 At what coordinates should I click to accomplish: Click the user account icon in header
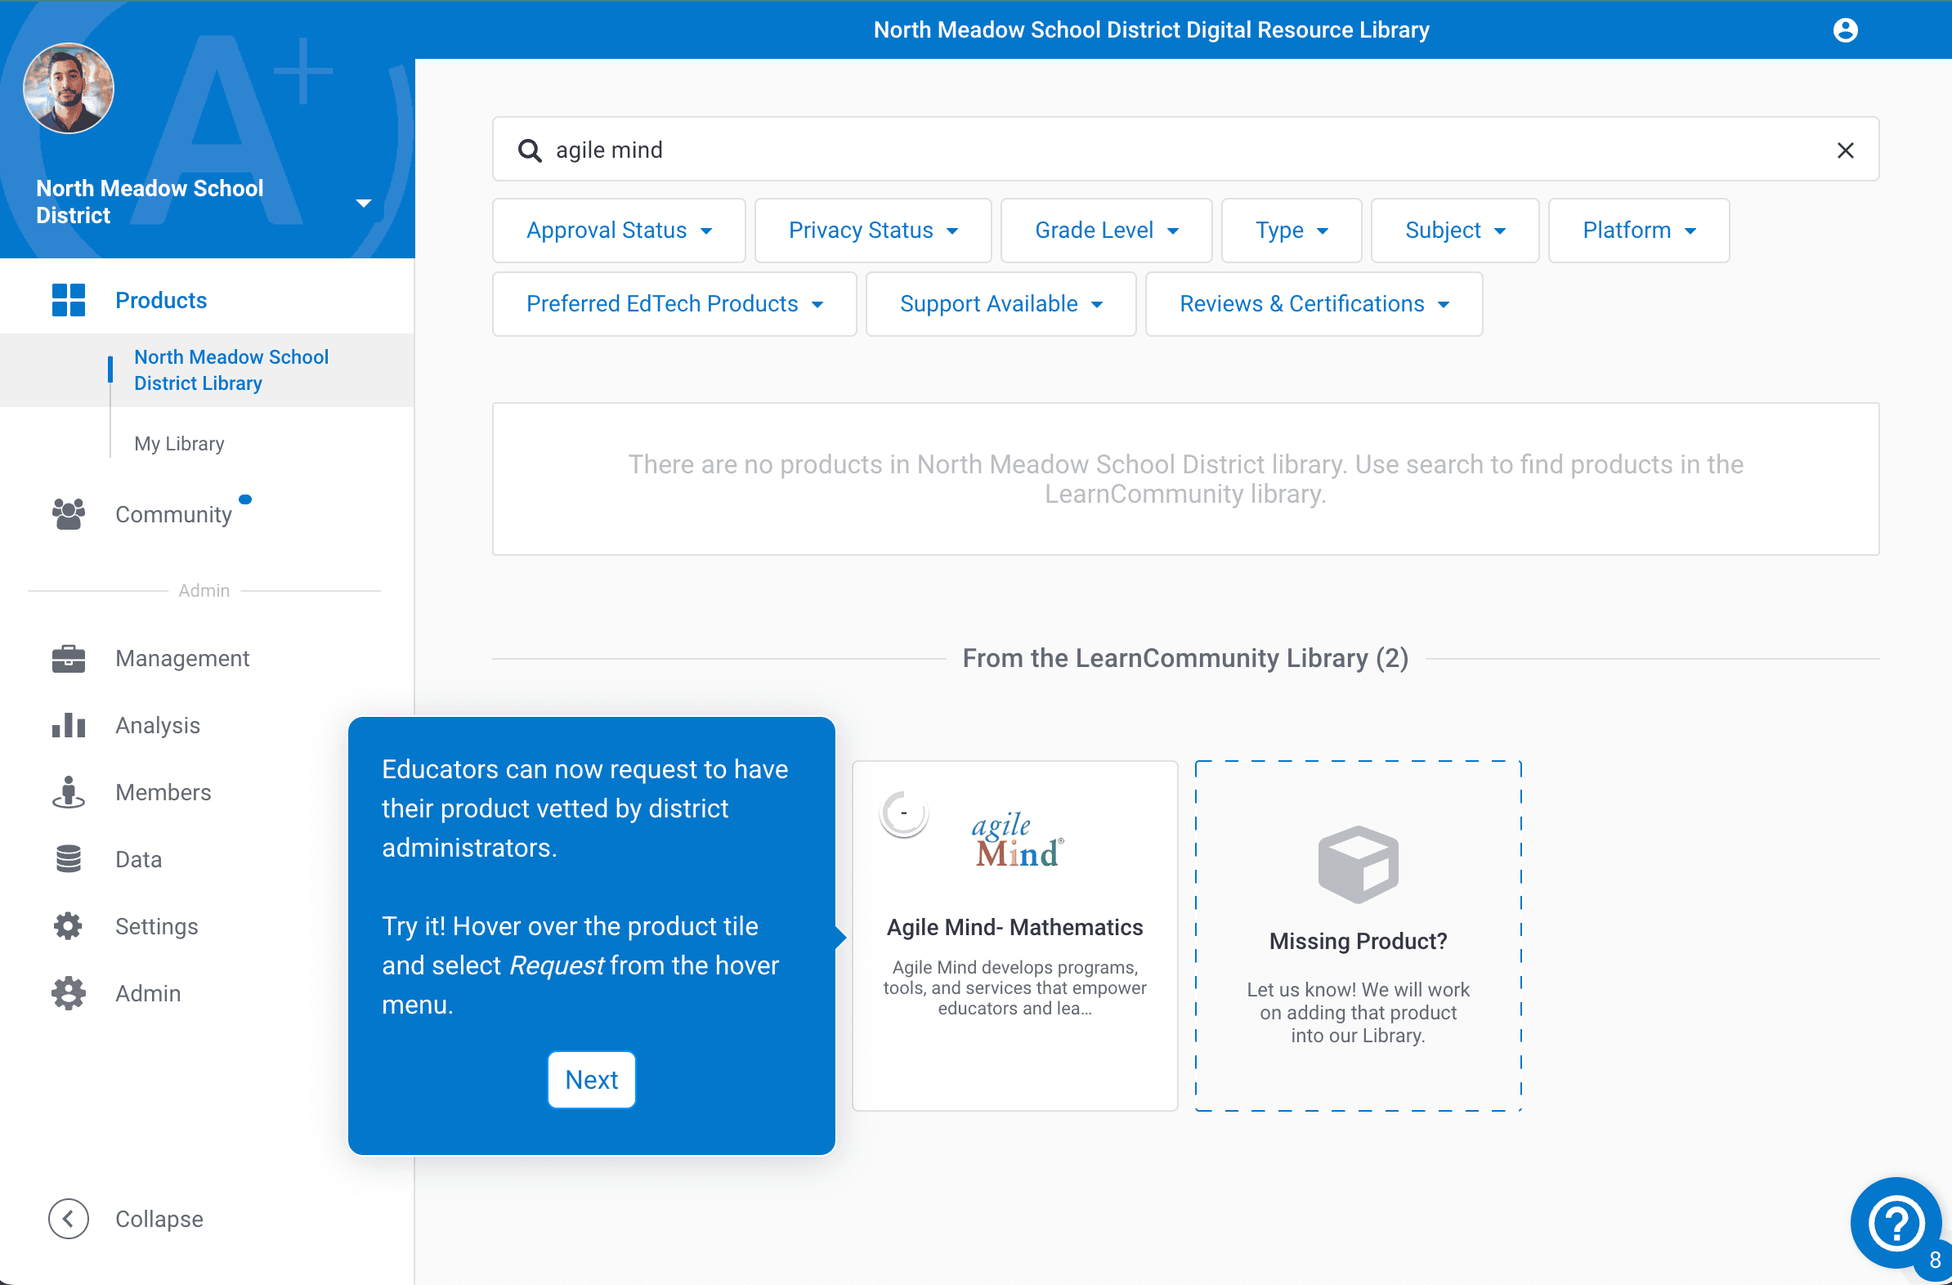tap(1845, 30)
